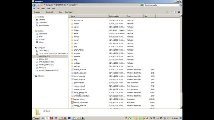This screenshot has height=120, width=214.
Task: Select Downloads under Favorites
Action: tap(42, 23)
